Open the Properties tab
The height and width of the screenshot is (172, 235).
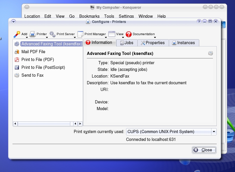(153, 43)
